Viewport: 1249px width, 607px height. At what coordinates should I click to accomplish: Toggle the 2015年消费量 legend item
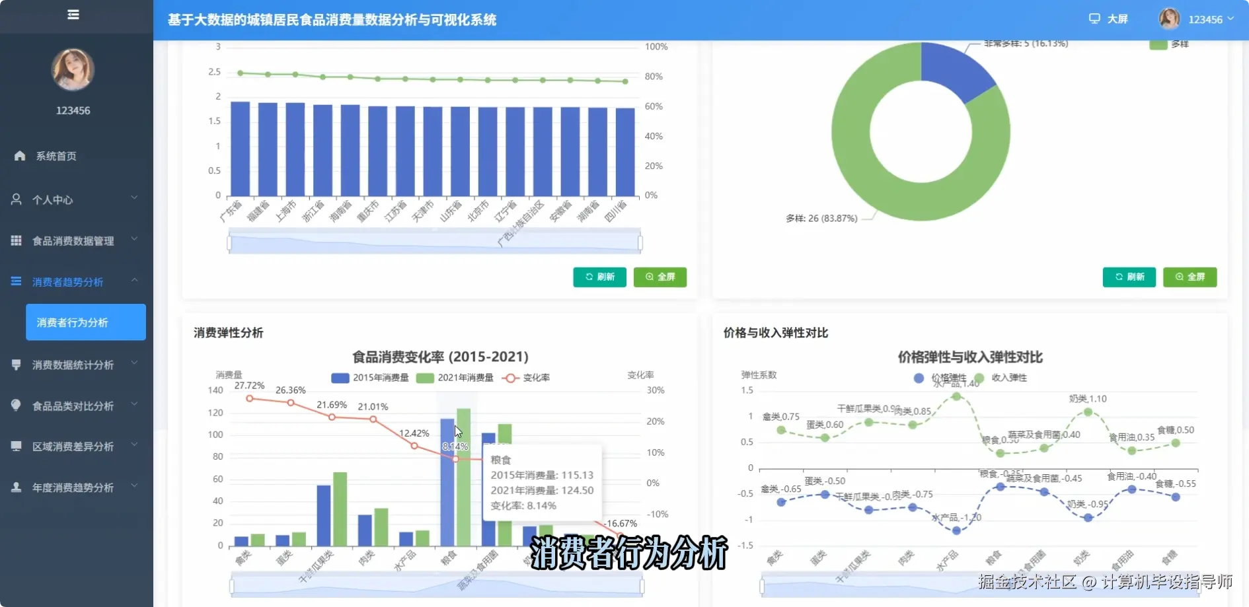370,378
